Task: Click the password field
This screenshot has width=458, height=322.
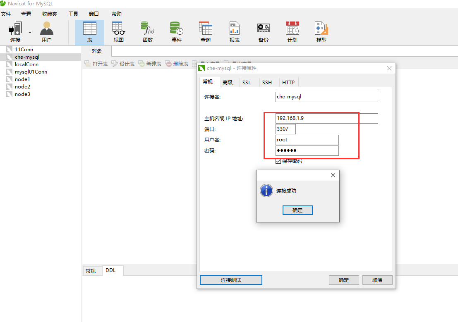Action: (307, 150)
